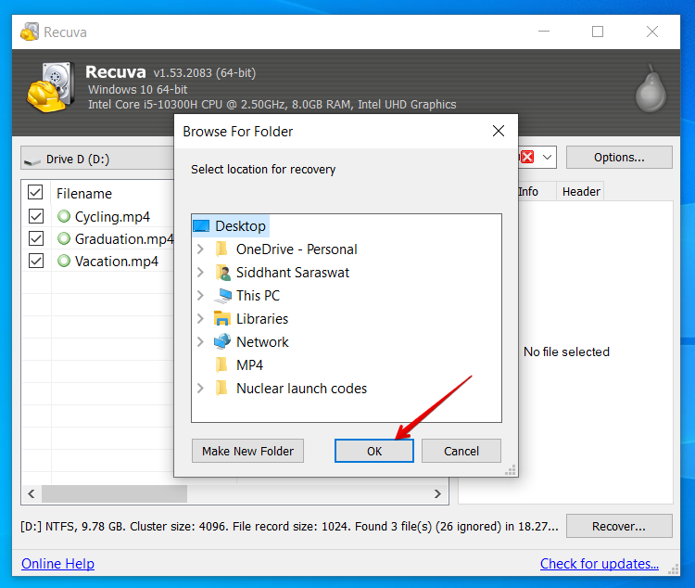This screenshot has width=695, height=588.
Task: Click Cancel in Browse For Folder
Action: coord(461,451)
